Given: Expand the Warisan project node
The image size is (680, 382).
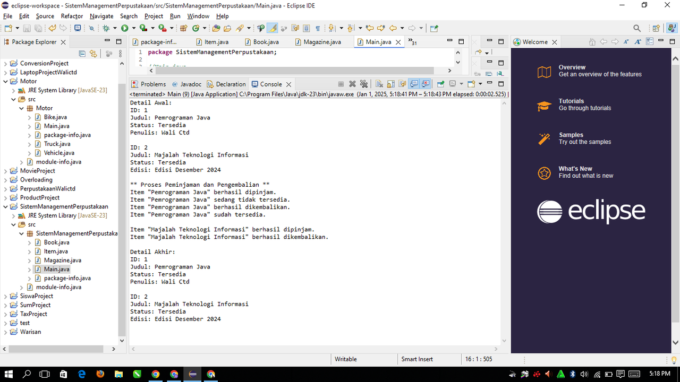Looking at the screenshot, I should 6,332.
